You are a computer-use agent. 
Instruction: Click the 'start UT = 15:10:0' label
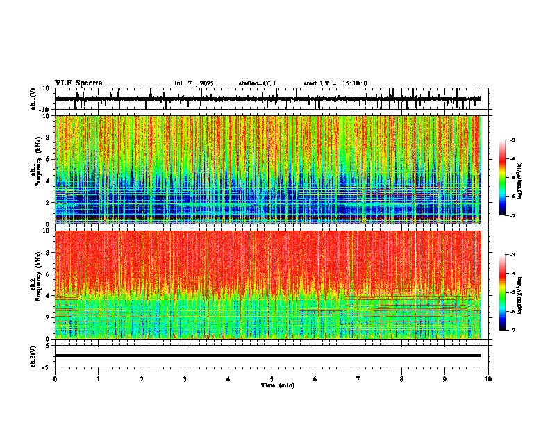[335, 83]
